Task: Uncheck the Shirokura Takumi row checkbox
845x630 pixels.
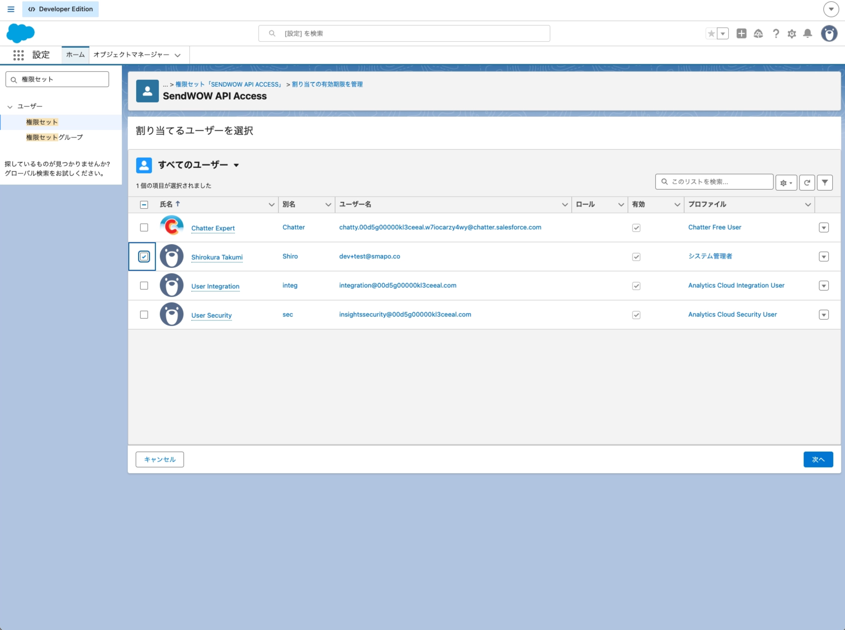Action: (144, 256)
